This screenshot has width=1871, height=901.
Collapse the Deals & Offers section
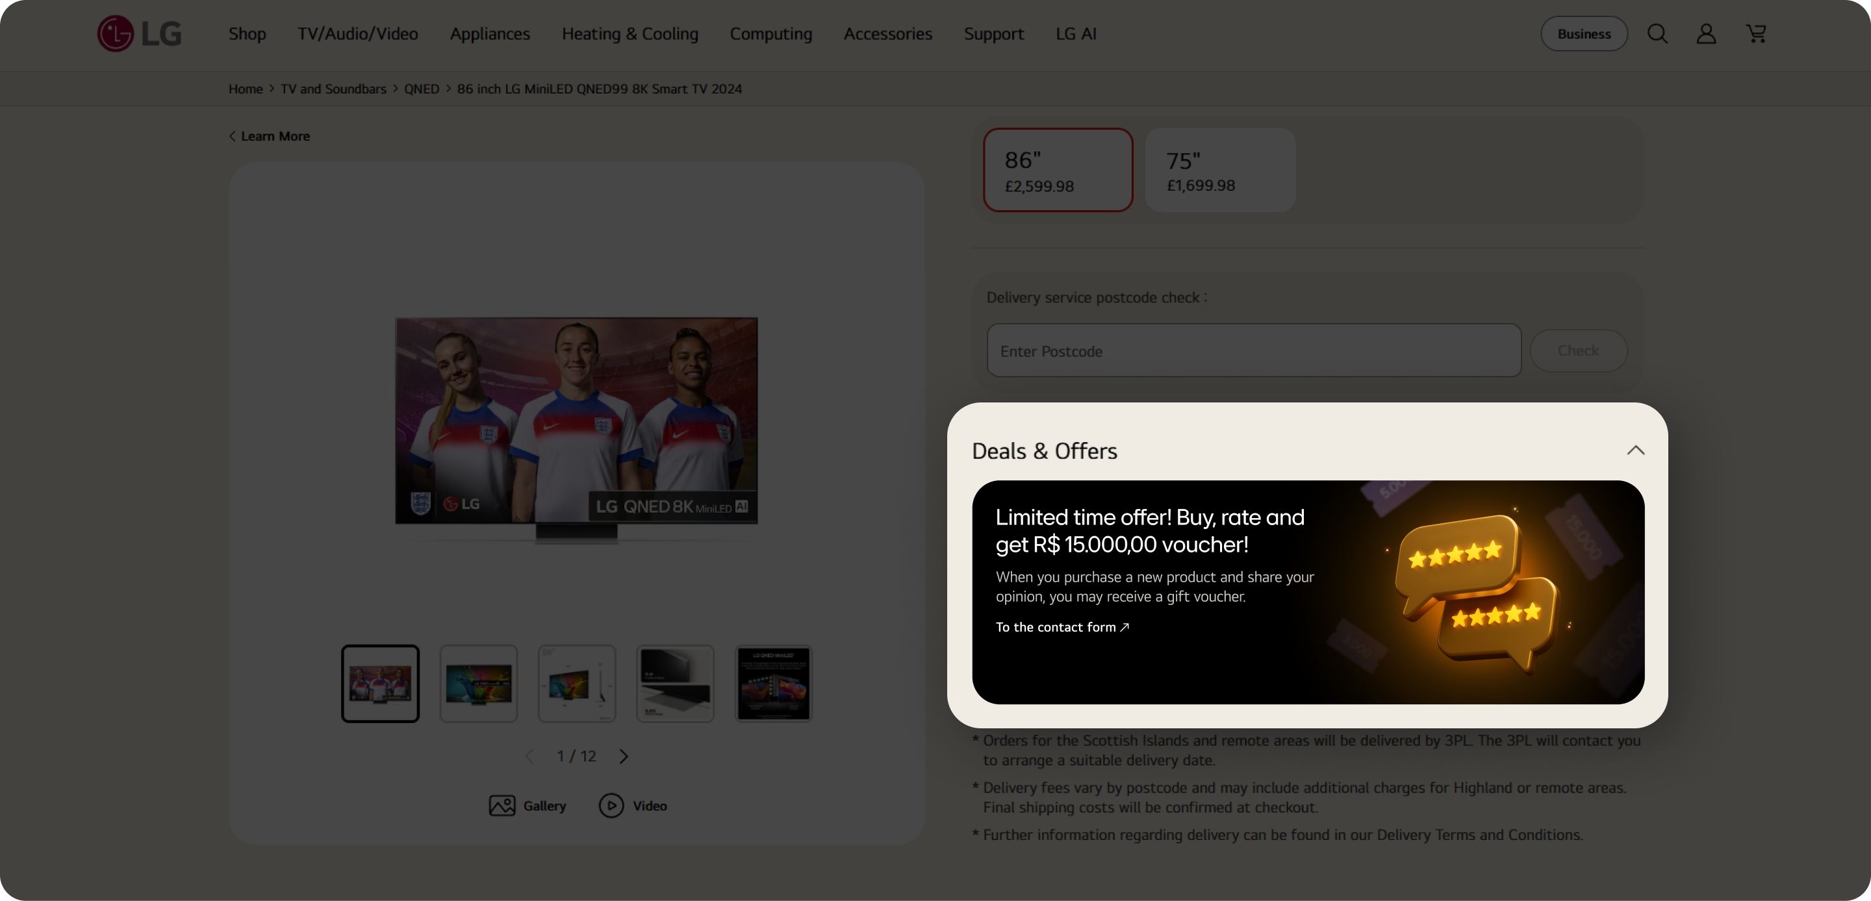tap(1635, 450)
